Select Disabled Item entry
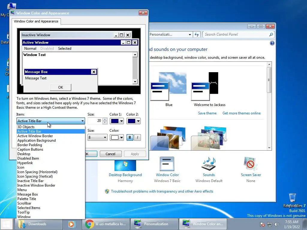Screen dimensions: 307x230 click(x=51, y=158)
